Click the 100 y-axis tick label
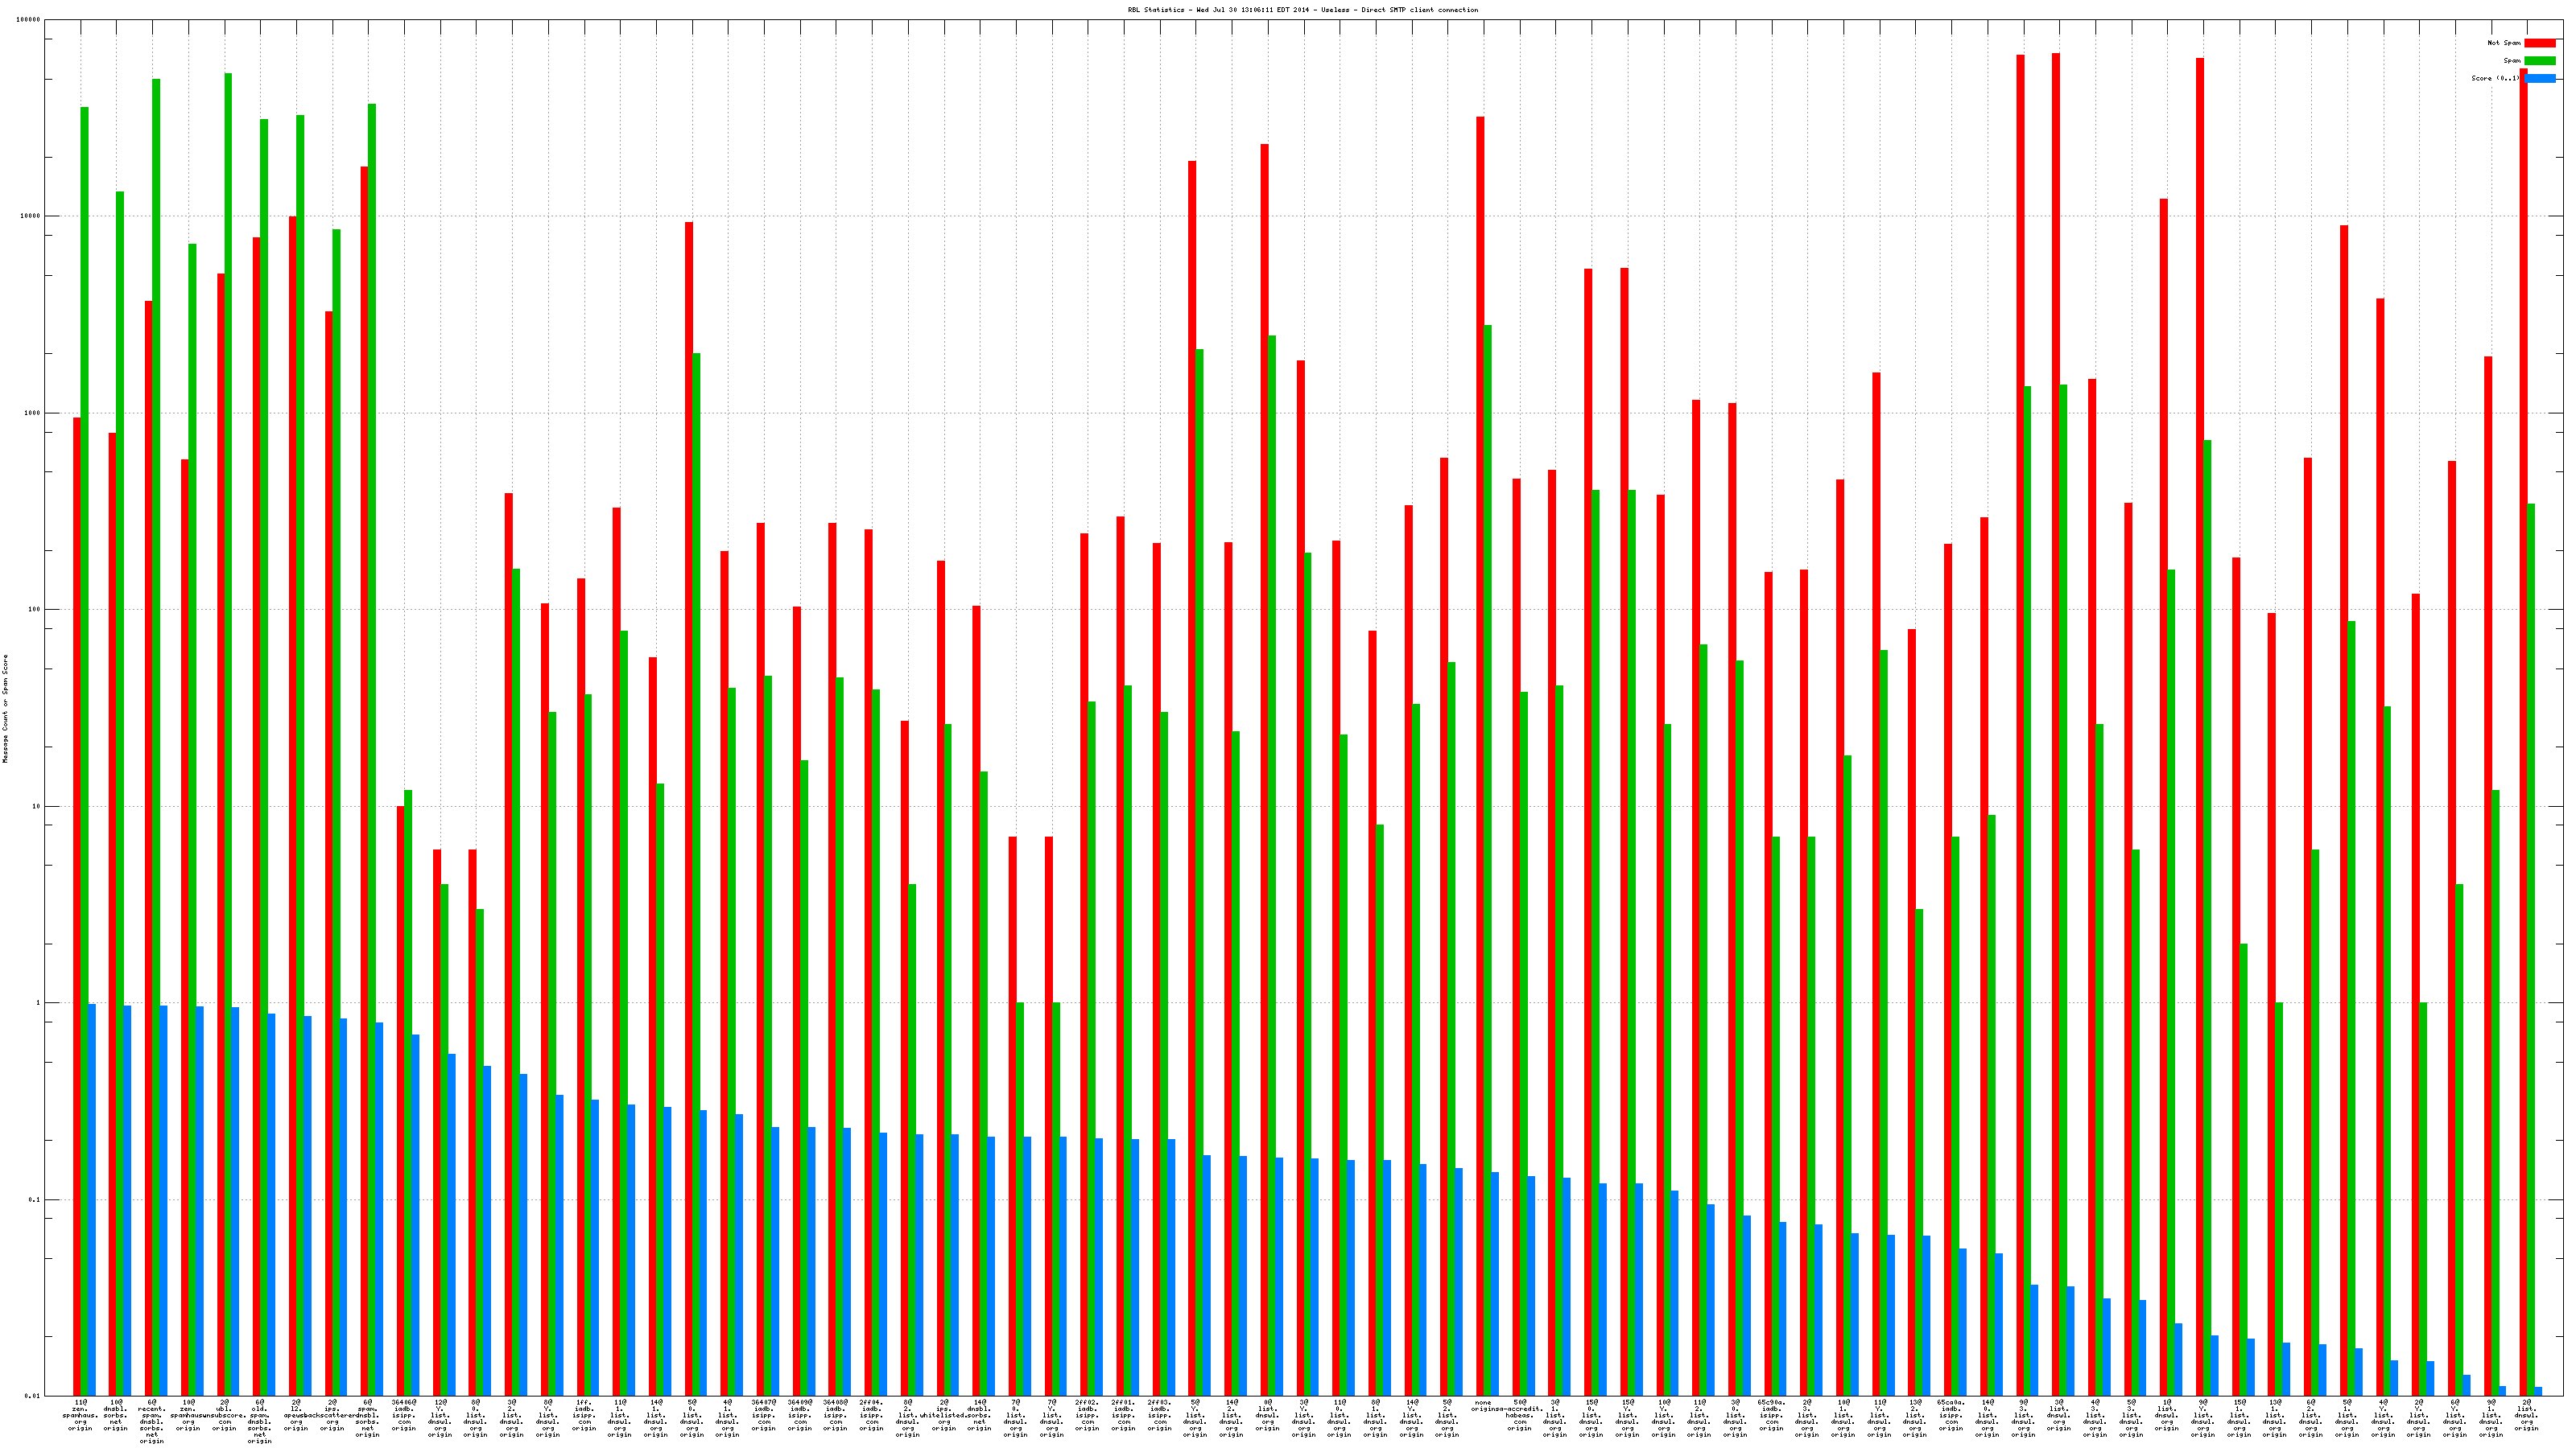The height and width of the screenshot is (1448, 2576). (x=35, y=610)
